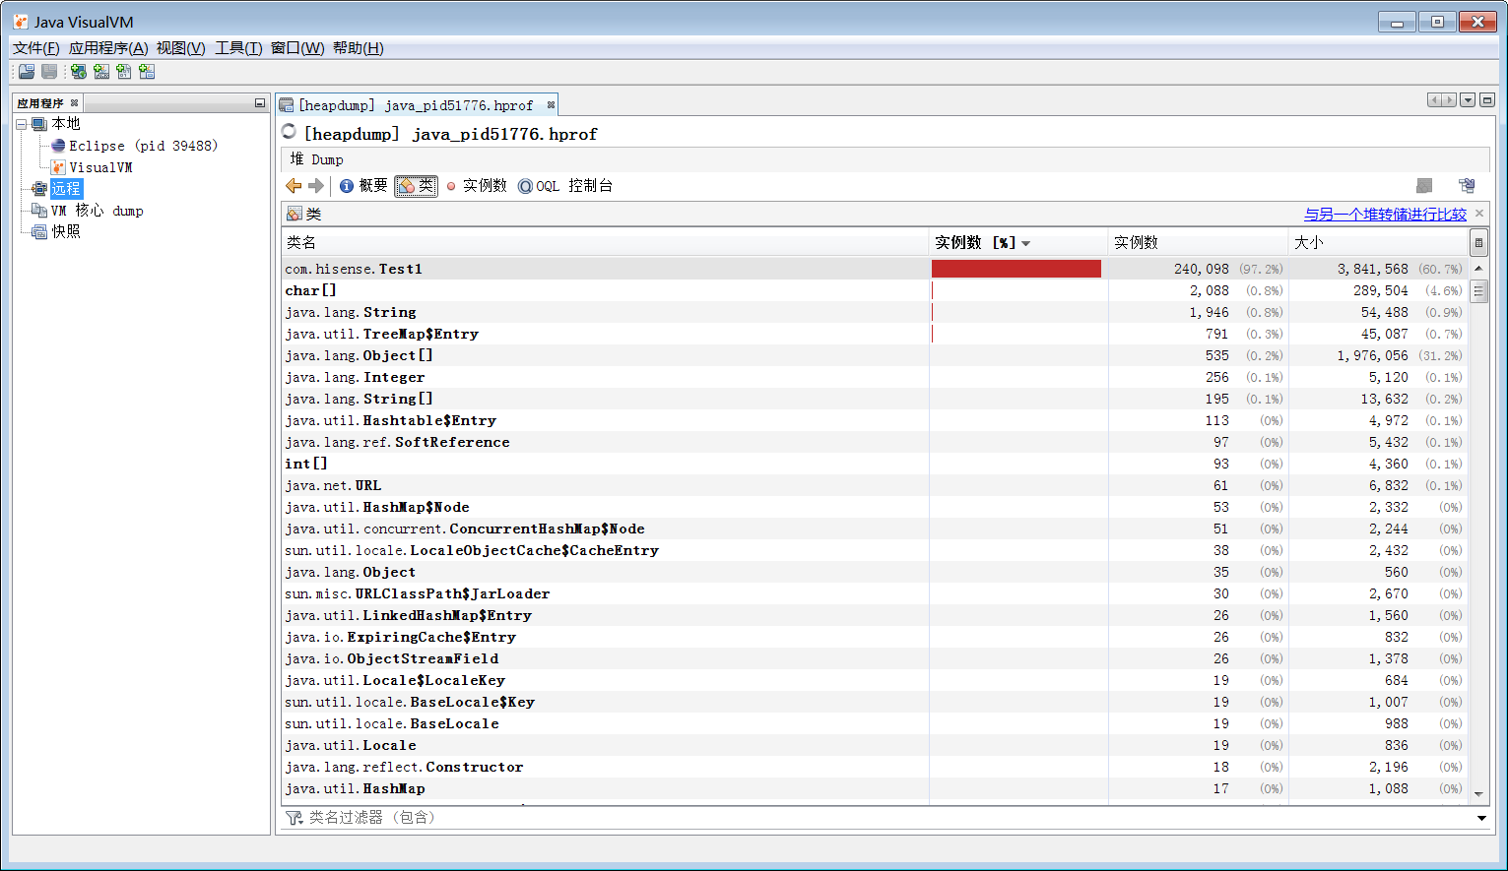Click scrollbar down arrow in class table
Image resolution: width=1508 pixels, height=871 pixels.
pos(1478,794)
